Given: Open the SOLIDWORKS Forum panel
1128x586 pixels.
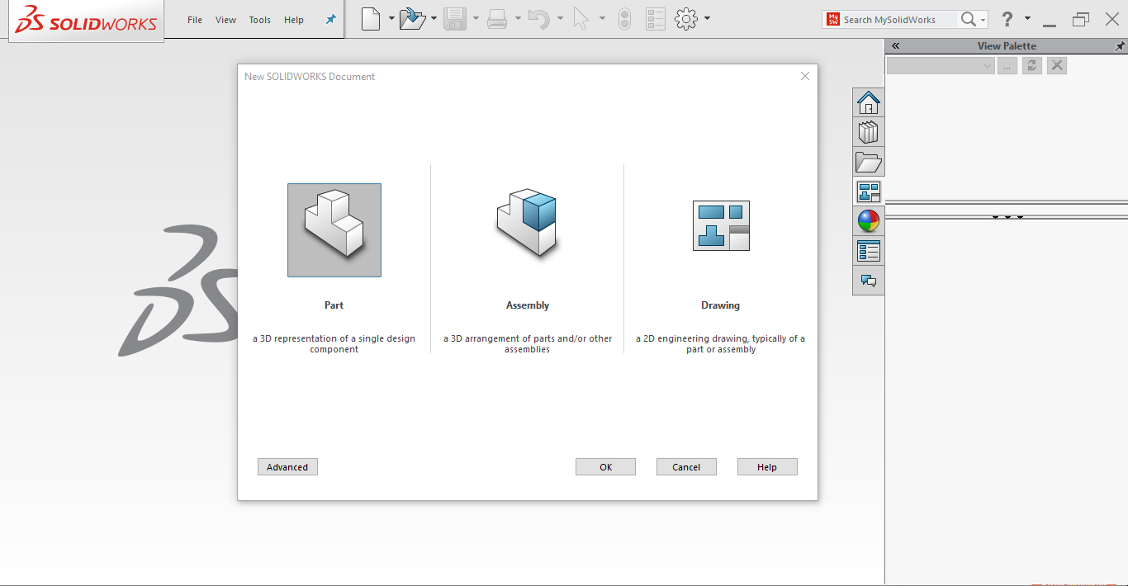Looking at the screenshot, I should point(869,280).
